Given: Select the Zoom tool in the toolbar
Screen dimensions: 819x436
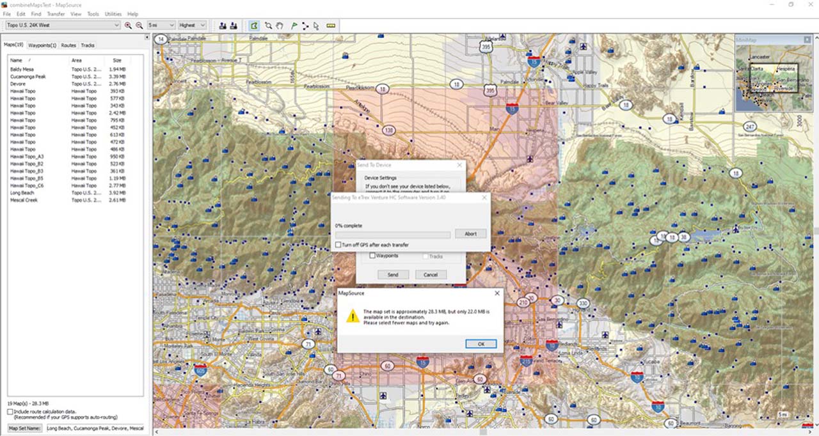Looking at the screenshot, I should tap(269, 26).
